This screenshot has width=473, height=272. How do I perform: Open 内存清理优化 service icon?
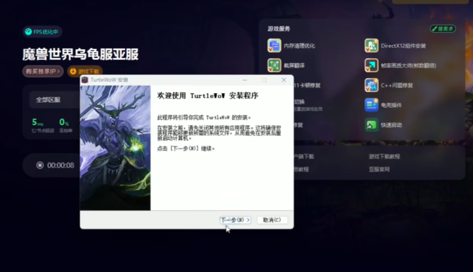[x=274, y=46]
